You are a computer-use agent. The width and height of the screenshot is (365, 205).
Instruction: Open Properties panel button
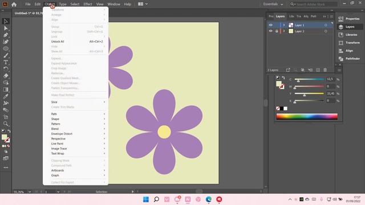350,19
